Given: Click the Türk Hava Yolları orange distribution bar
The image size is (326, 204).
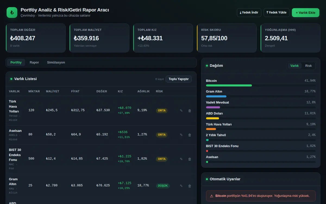Looking at the screenshot, I should pos(211,129).
